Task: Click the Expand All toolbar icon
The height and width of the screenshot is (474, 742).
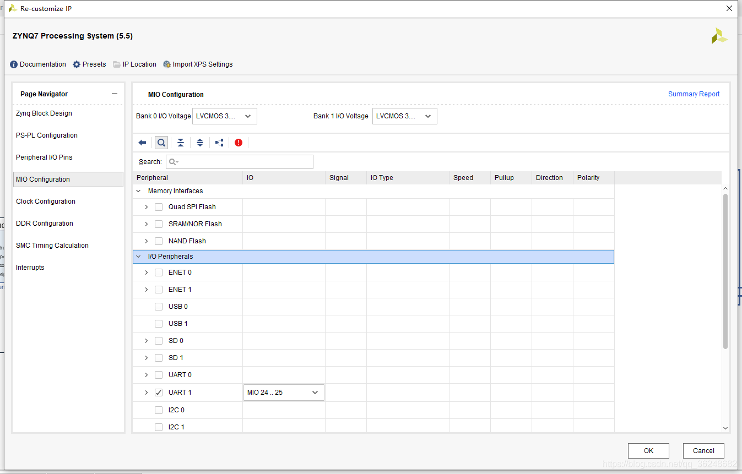Action: tap(200, 143)
